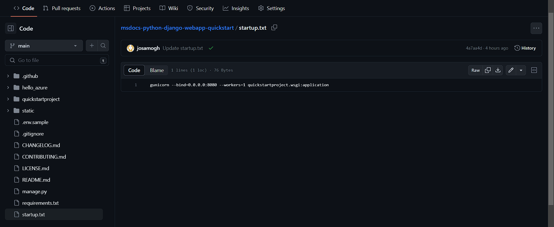The width and height of the screenshot is (554, 227).
Task: Expand the hello_azure folder chevron
Action: click(x=8, y=87)
